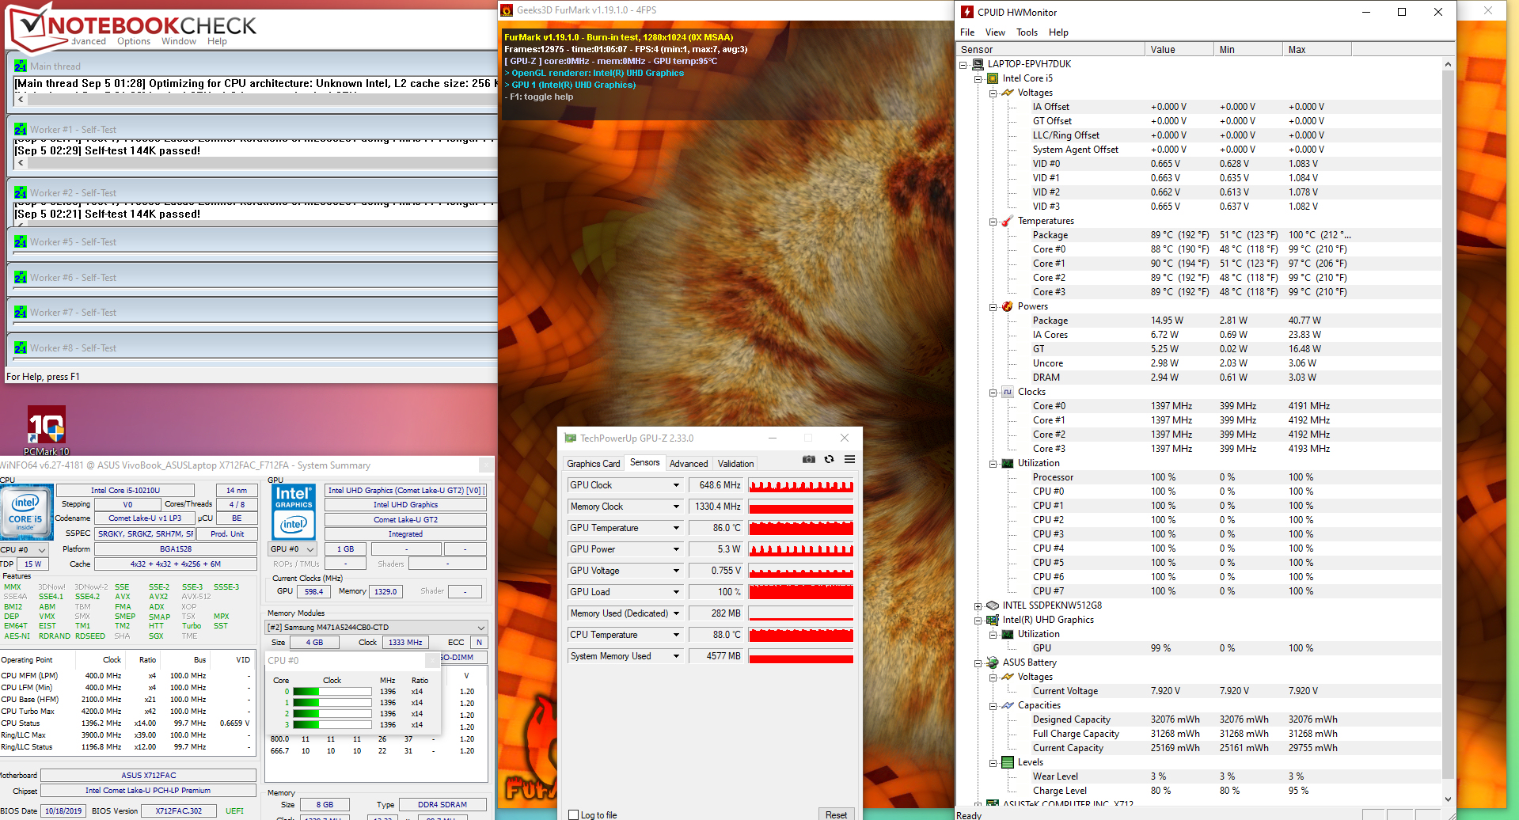Click the HWMonitor vertical scrollbar down arrow
The height and width of the screenshot is (820, 1519).
click(x=1449, y=799)
